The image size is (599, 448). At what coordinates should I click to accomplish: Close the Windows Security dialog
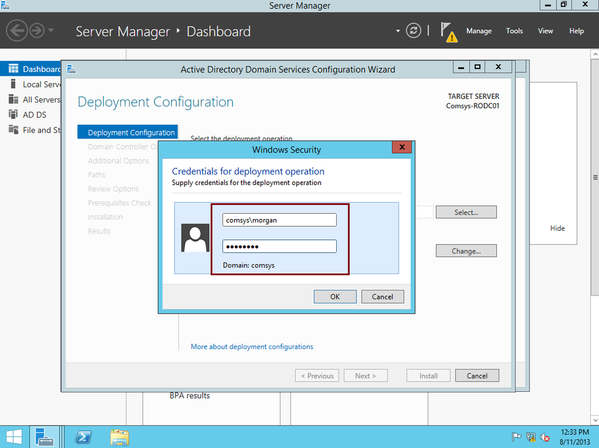point(402,147)
